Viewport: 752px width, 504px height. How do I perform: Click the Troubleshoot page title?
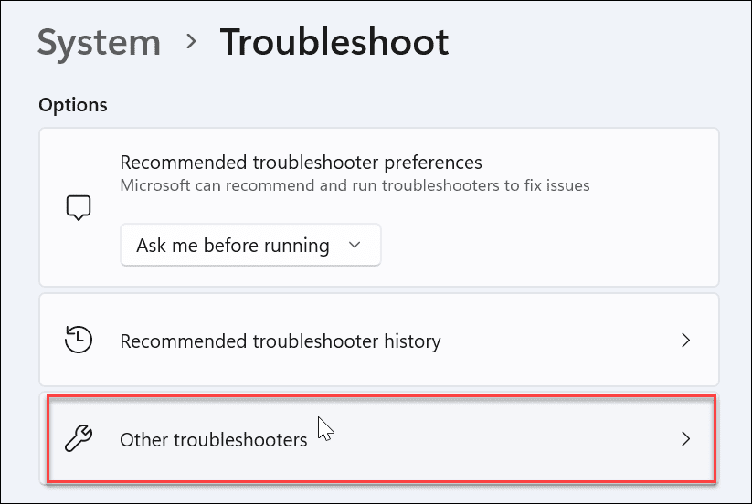334,43
